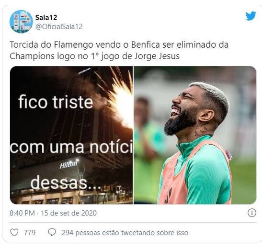Click the "dessas..." caption text

(66, 183)
